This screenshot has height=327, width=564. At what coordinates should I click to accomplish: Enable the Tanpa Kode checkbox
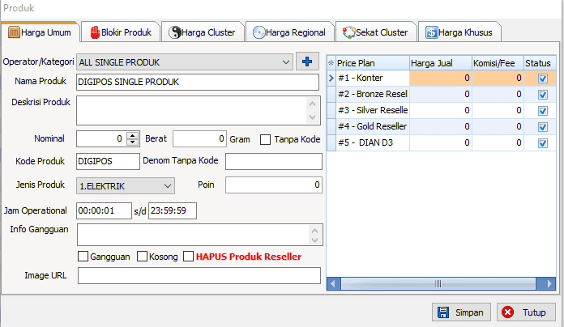tap(265, 139)
